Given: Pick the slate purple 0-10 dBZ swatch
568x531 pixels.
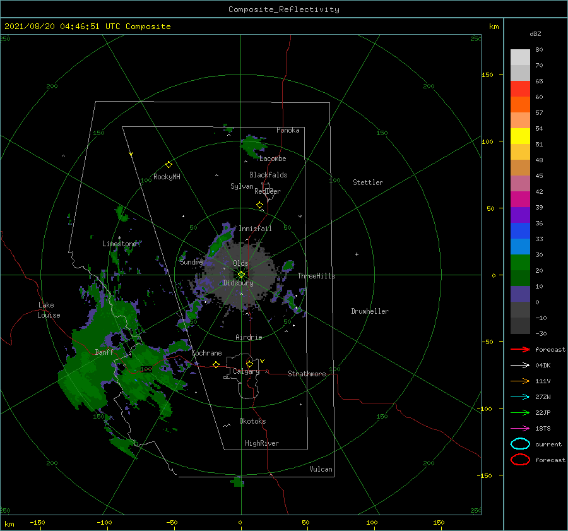Looking at the screenshot, I should [520, 294].
